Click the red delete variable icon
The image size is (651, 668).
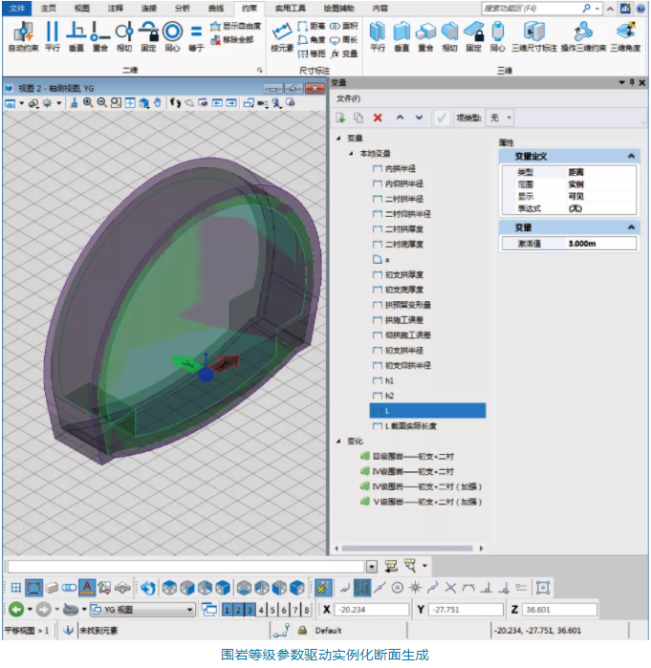tap(378, 118)
